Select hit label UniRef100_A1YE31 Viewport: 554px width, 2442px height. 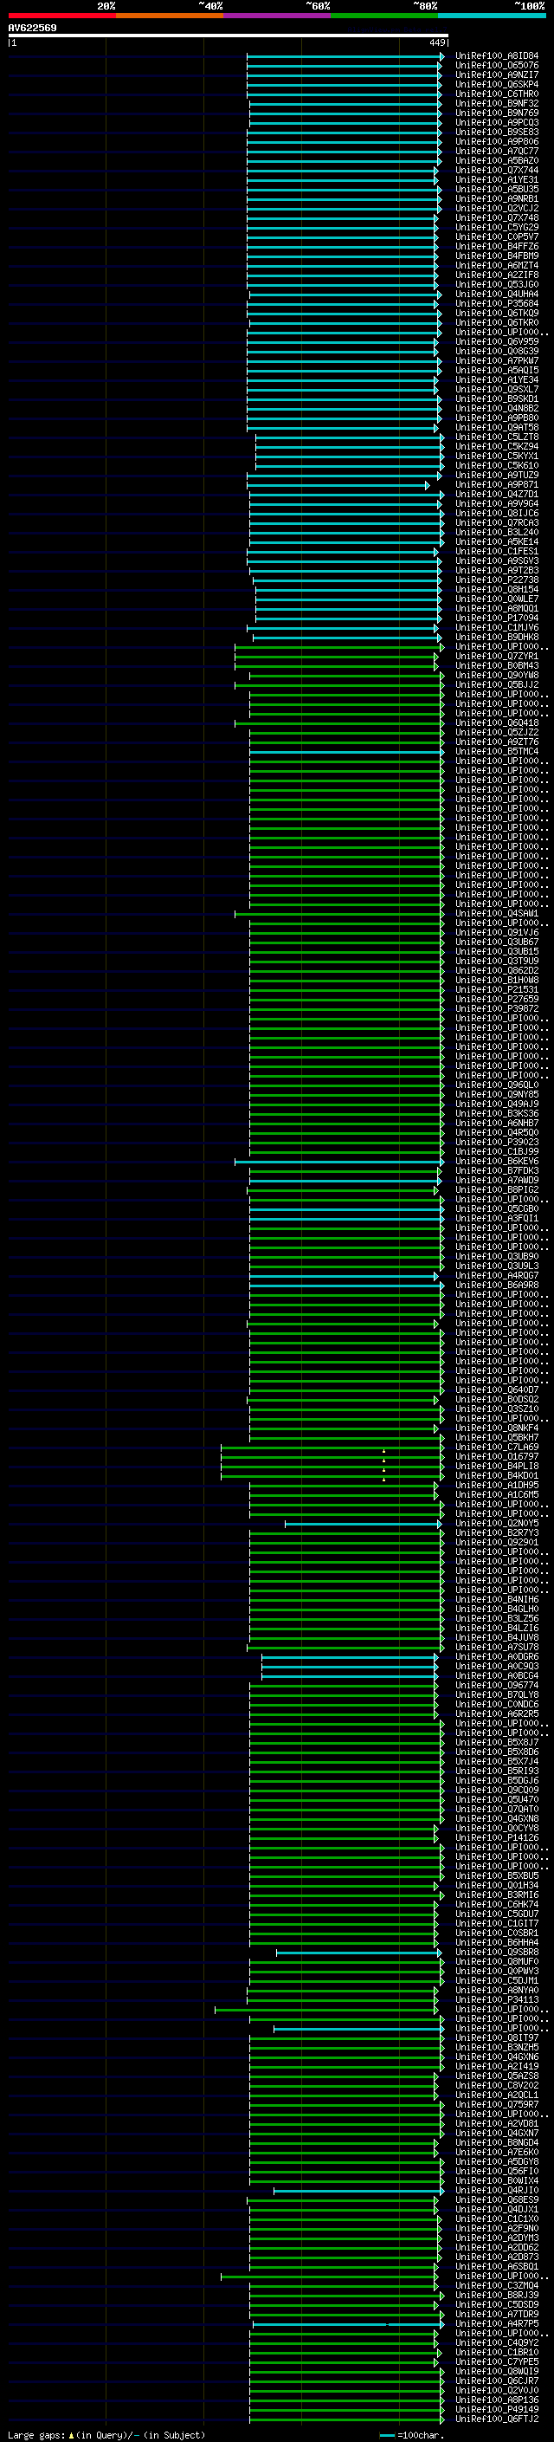point(497,180)
